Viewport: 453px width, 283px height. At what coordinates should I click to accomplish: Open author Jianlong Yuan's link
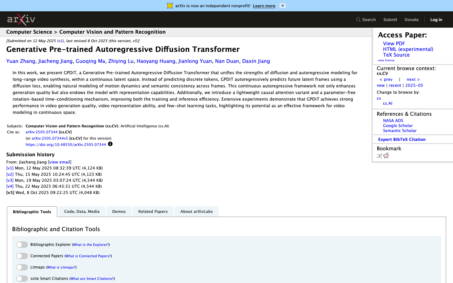[x=195, y=61]
